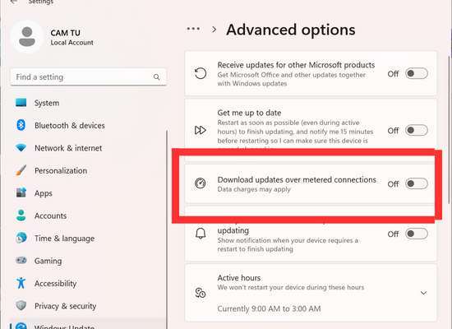
Task: Click the Privacy & security shield icon
Action: 21,305
